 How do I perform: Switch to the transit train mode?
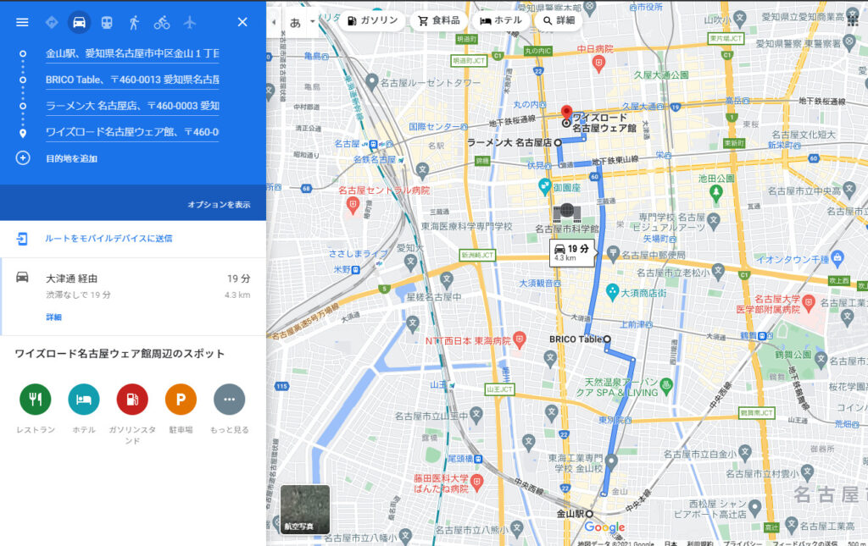point(107,22)
